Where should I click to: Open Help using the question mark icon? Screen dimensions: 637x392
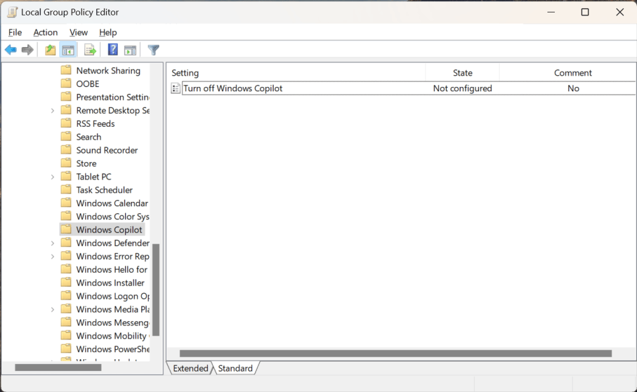click(x=112, y=49)
